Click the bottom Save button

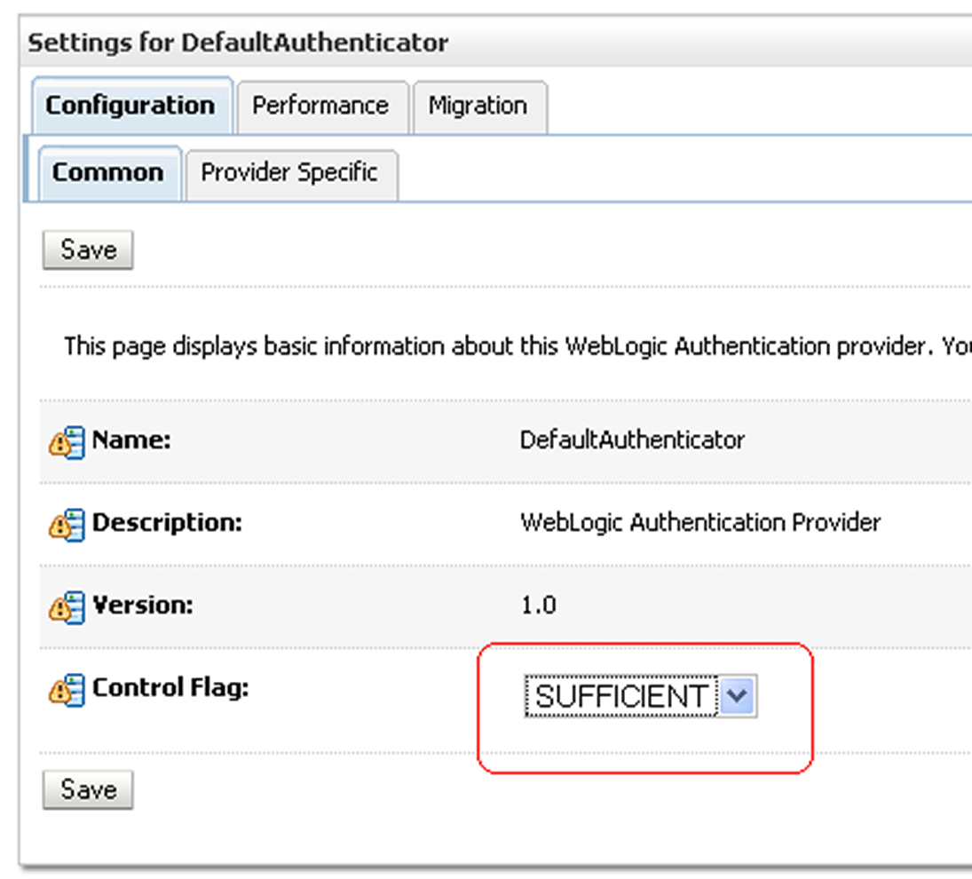tap(88, 789)
